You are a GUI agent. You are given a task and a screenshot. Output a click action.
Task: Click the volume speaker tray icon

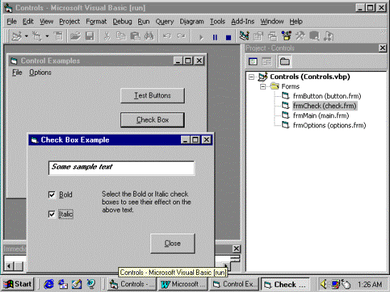pos(324,284)
